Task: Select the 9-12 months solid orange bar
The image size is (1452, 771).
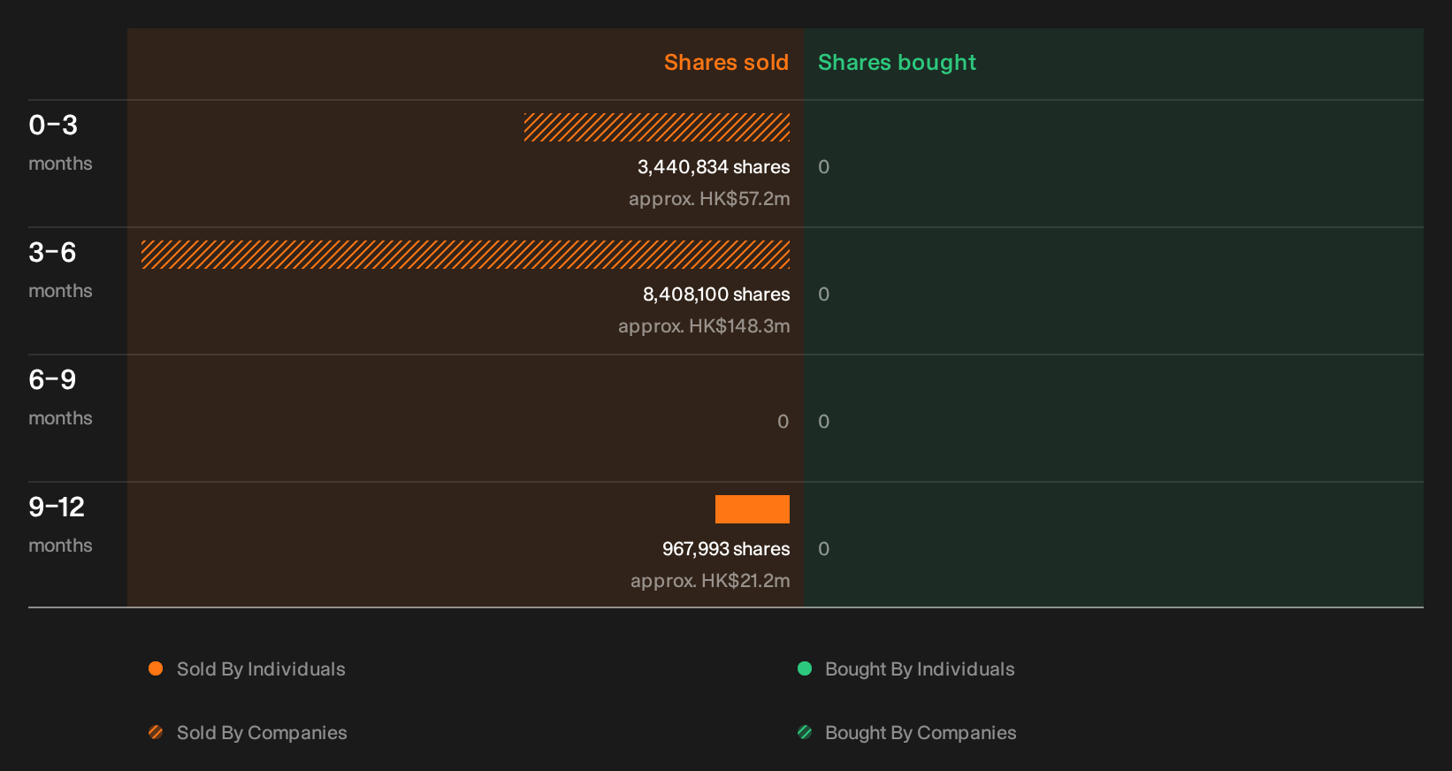Action: point(753,509)
